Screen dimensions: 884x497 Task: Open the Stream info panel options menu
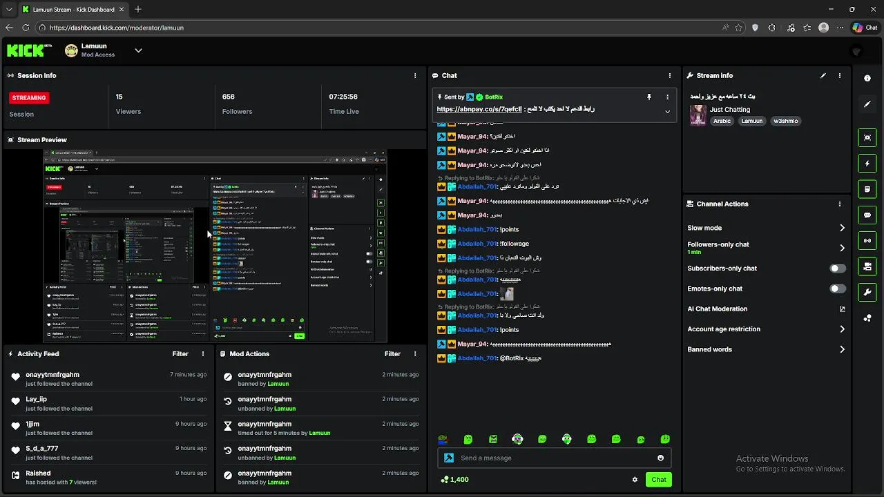pos(840,75)
